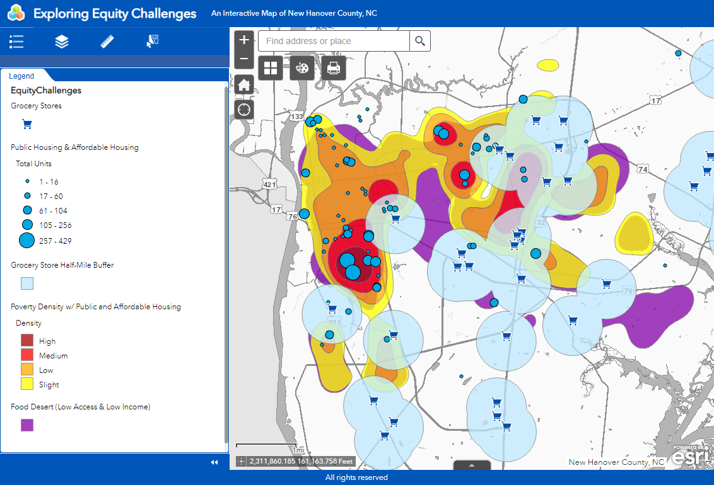
Task: Click the 105 - 256 units legend circle
Action: (27, 224)
